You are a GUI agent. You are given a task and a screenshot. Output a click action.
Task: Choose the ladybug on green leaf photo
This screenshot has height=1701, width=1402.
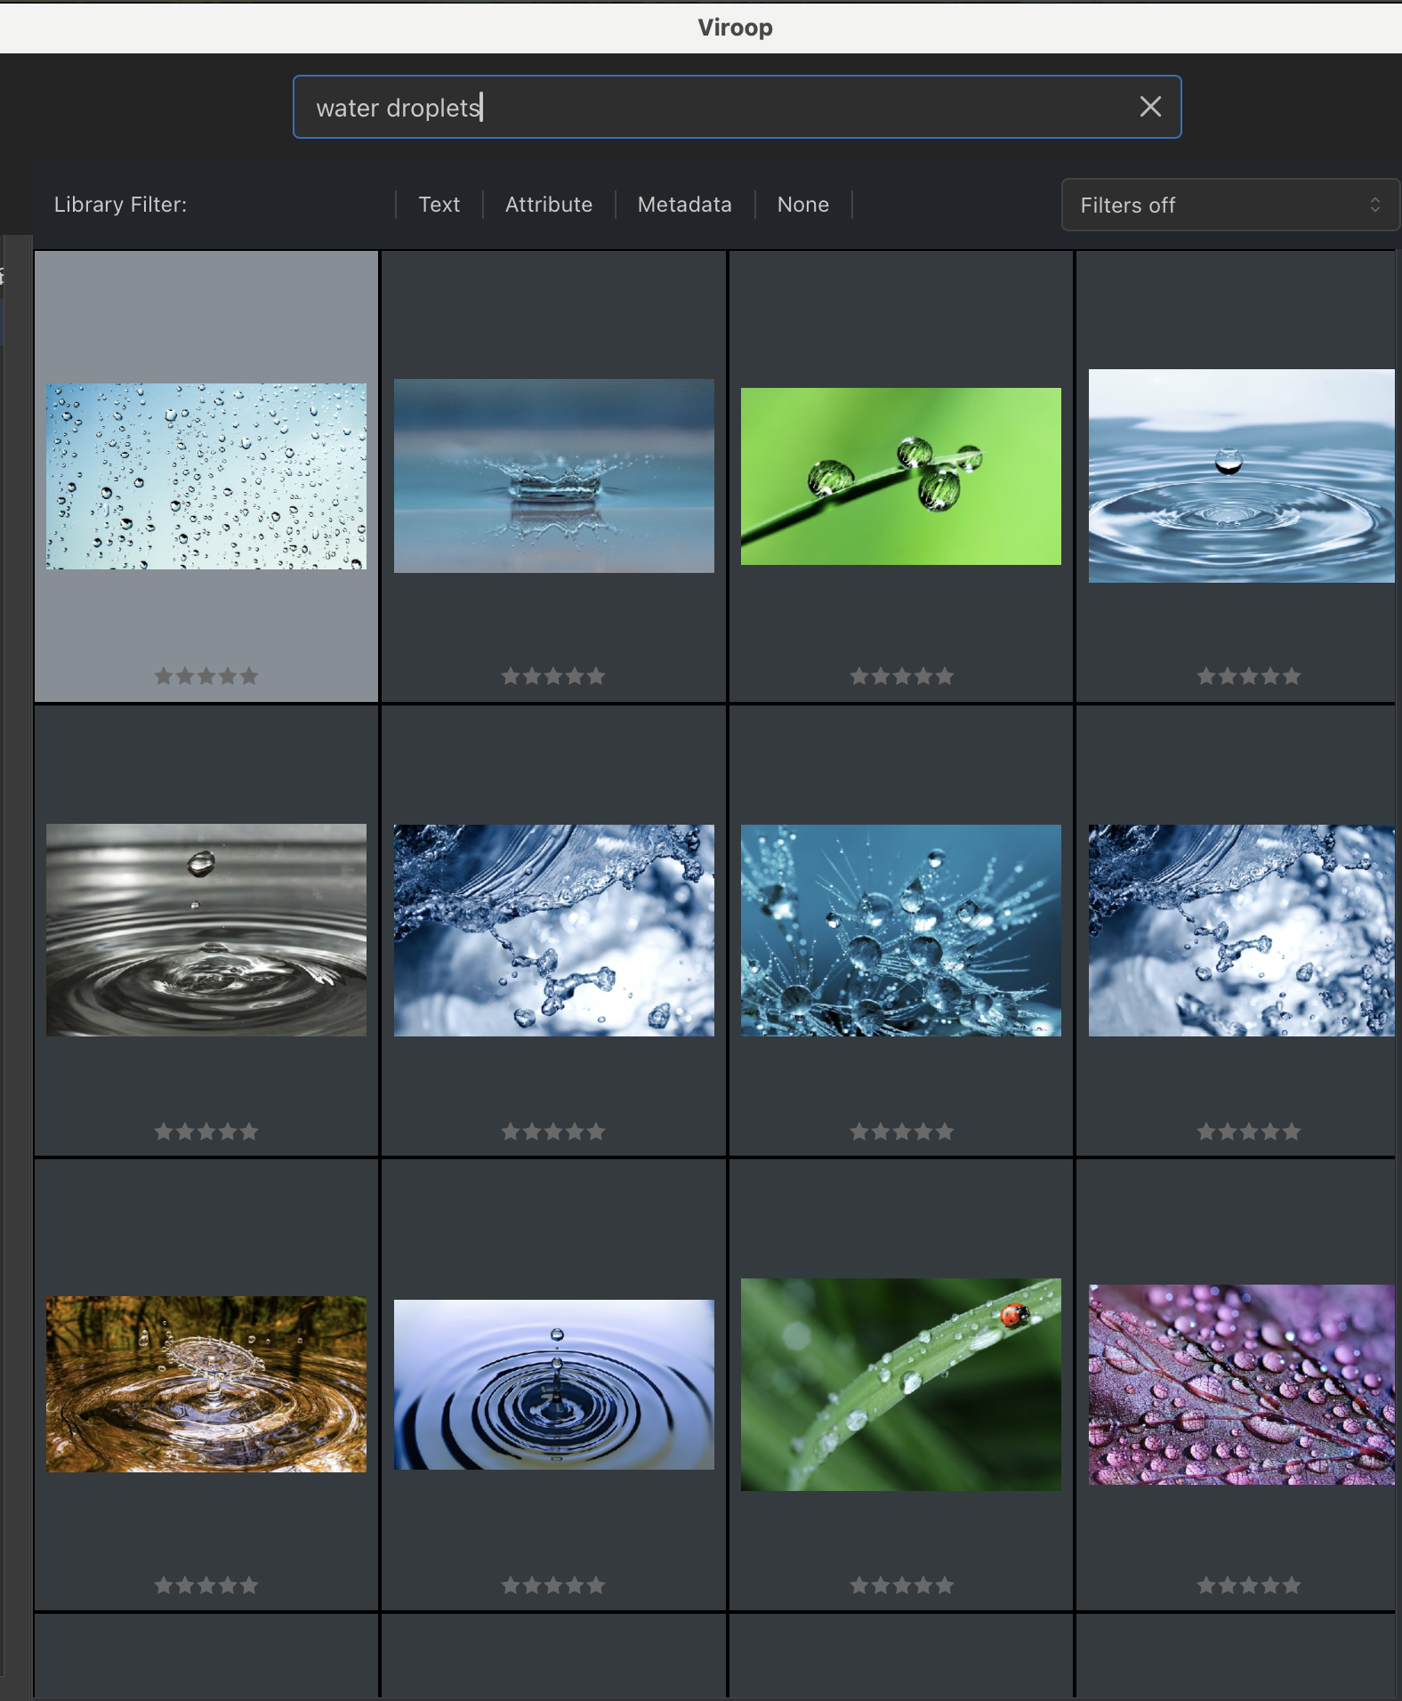[x=900, y=1384]
